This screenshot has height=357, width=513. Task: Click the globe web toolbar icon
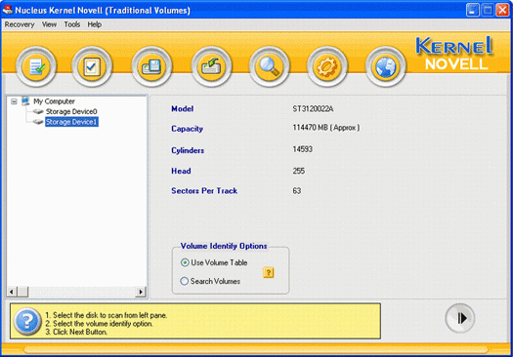click(385, 66)
